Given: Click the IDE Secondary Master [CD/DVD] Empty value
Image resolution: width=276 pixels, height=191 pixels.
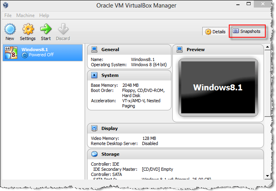Looking at the screenshot, I should click(x=157, y=169).
